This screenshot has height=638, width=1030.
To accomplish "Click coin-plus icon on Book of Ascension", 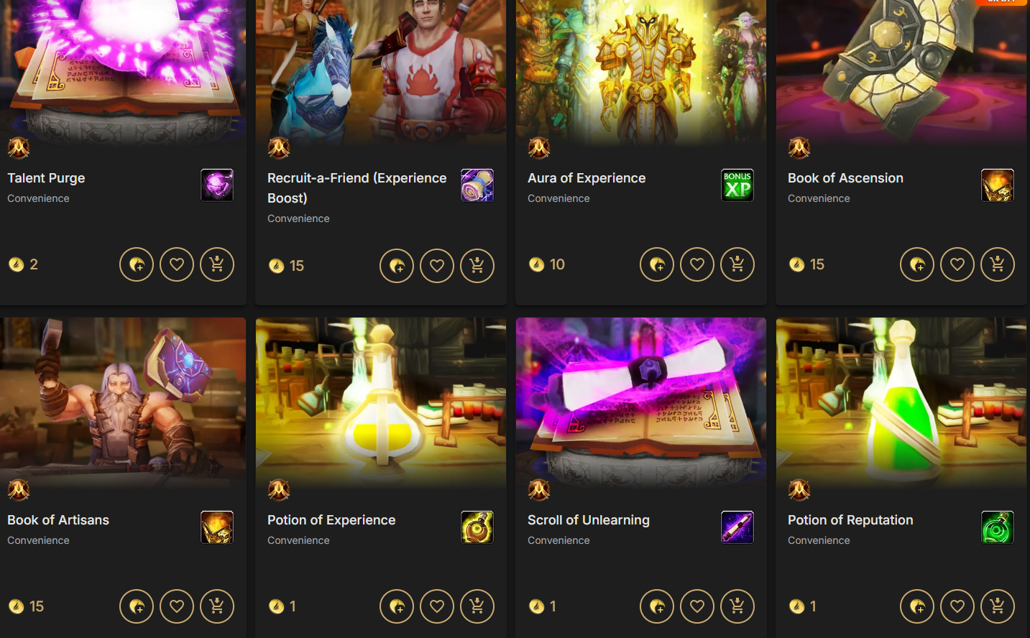I will point(917,264).
